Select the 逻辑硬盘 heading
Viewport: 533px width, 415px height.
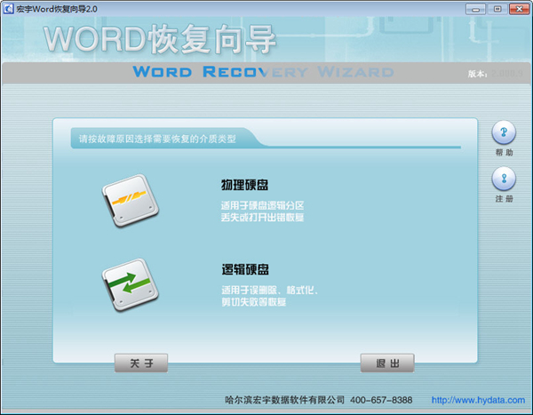(245, 269)
